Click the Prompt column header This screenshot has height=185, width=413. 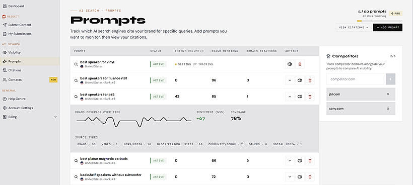80,51
